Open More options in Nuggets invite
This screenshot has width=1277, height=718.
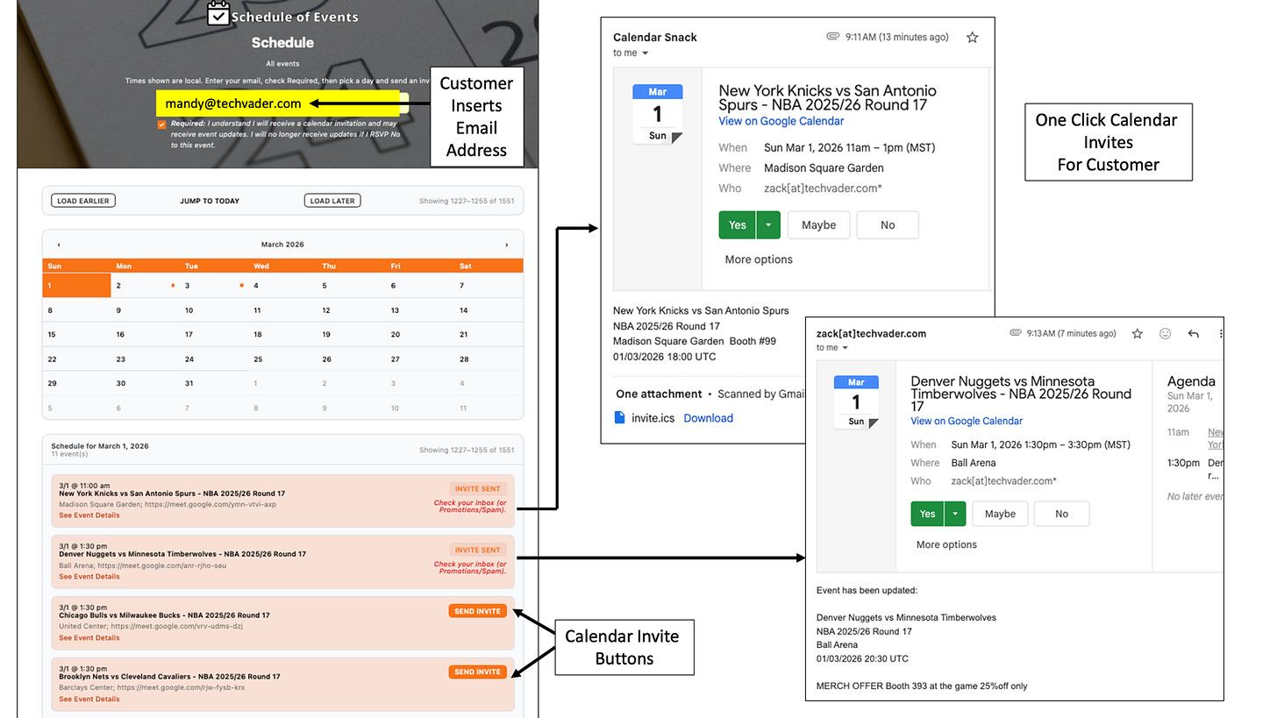click(x=946, y=544)
